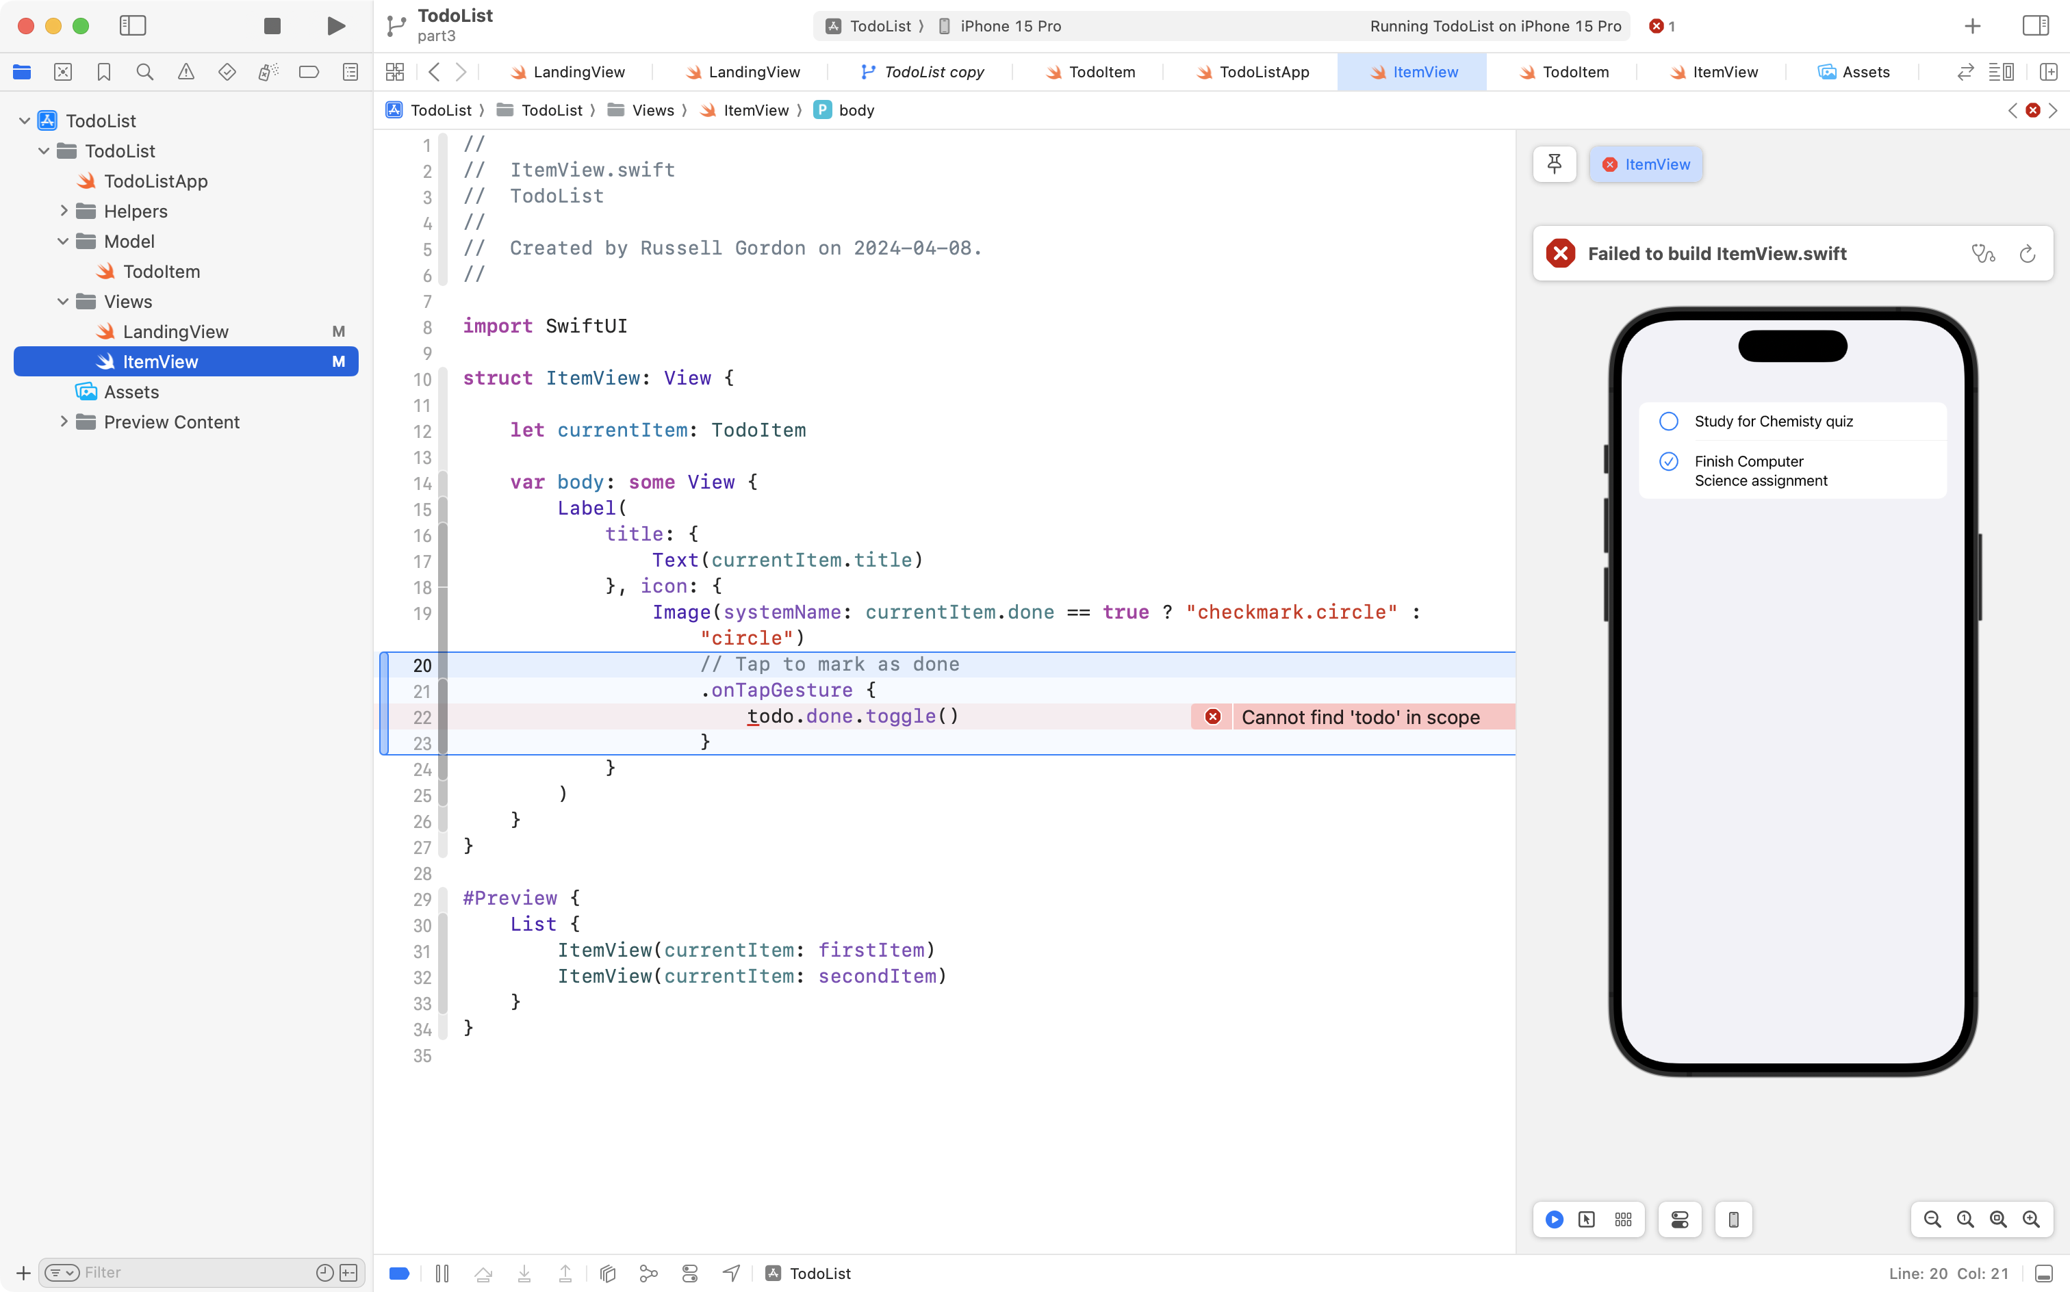
Task: Expand the Helpers folder
Action: tap(63, 211)
